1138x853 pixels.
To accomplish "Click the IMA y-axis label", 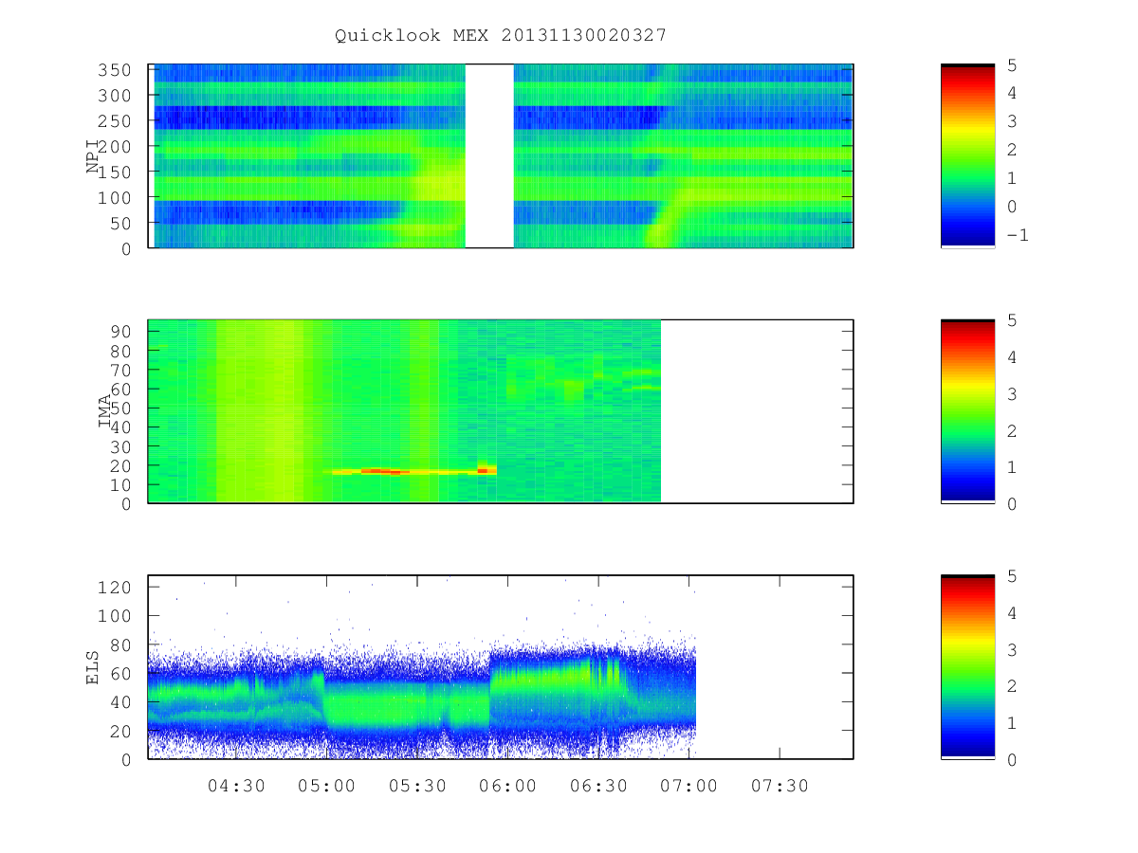I will 105,411.
